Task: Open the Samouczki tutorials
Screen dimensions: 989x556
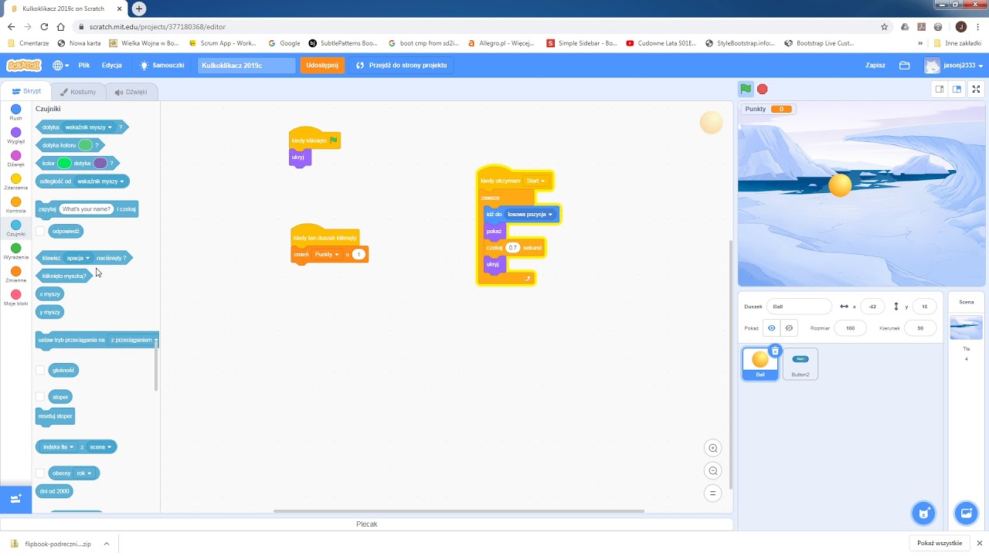Action: point(161,66)
